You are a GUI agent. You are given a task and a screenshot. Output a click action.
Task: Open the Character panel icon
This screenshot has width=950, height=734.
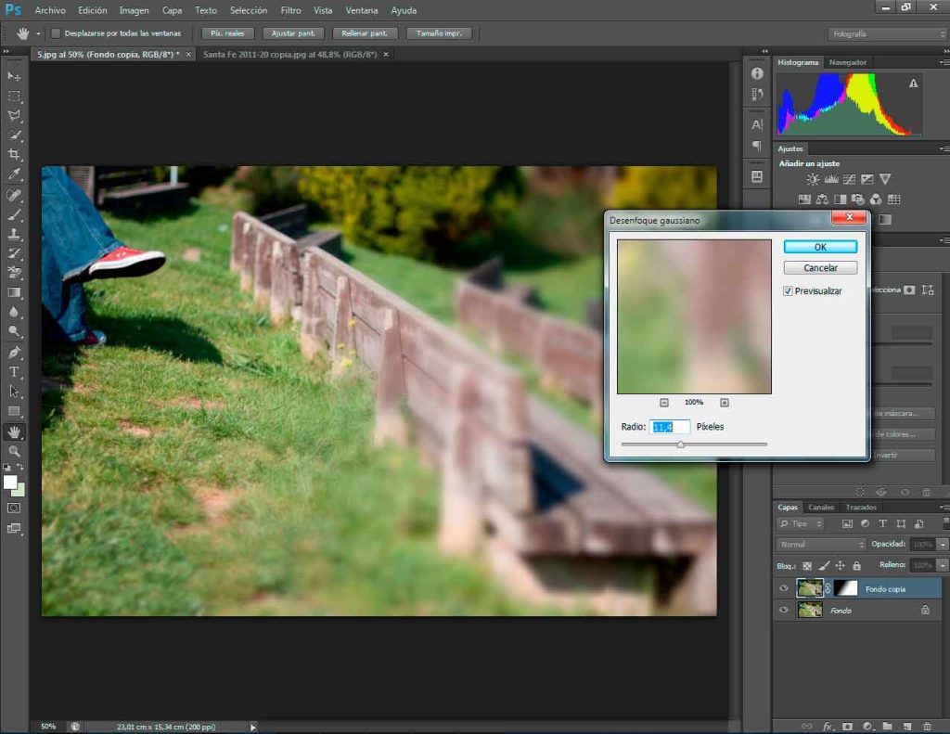(757, 125)
